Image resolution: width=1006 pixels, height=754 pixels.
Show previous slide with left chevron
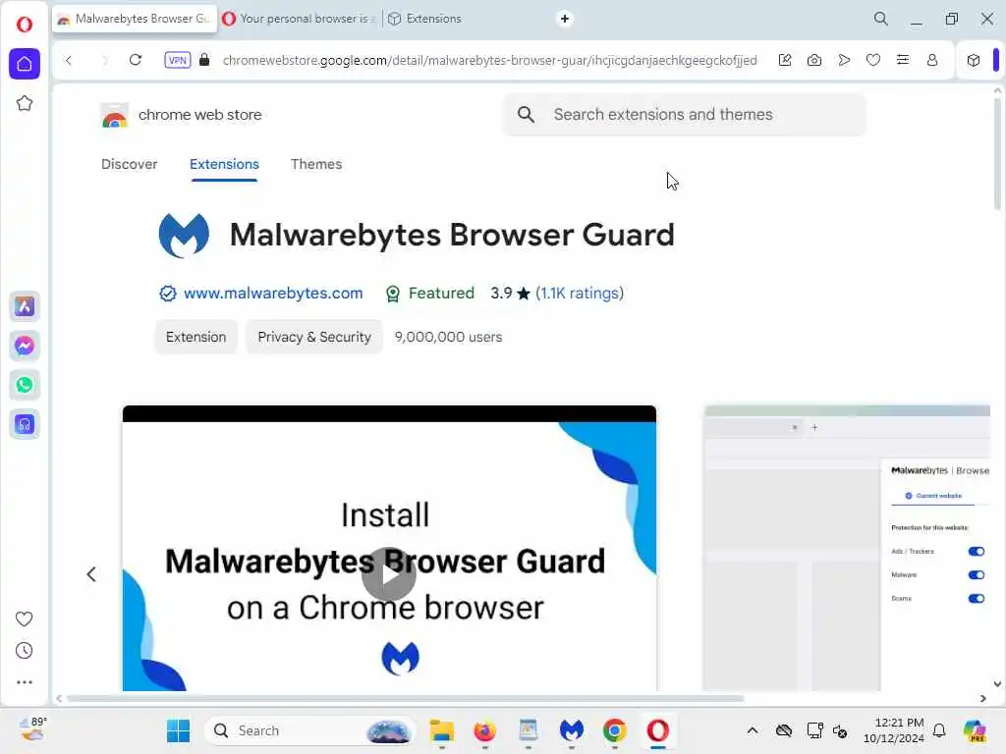click(91, 574)
